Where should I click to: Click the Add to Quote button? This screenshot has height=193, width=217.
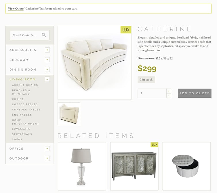pyautogui.click(x=195, y=93)
